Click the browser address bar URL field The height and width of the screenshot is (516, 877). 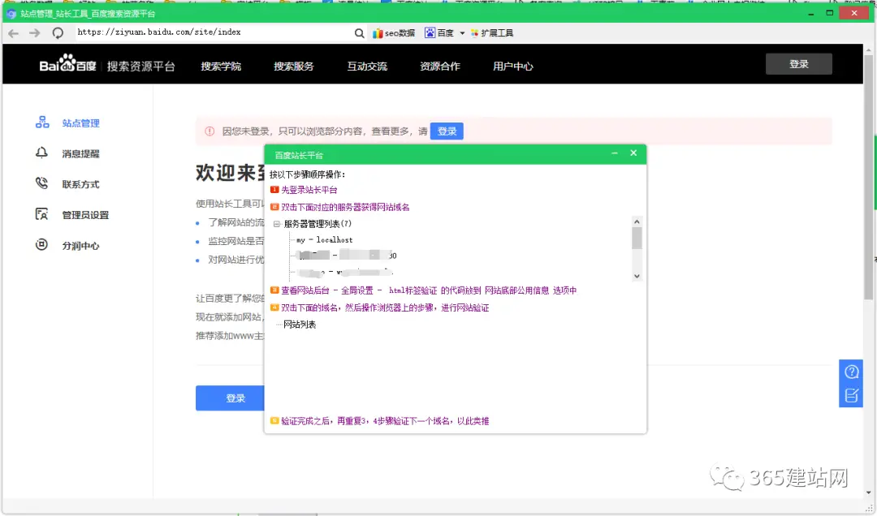coord(213,32)
